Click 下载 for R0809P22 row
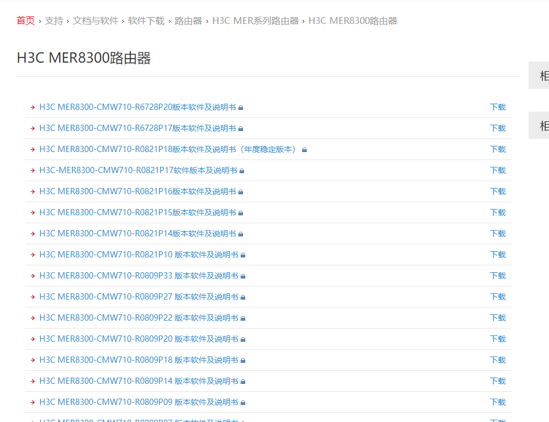The image size is (549, 422). click(498, 318)
